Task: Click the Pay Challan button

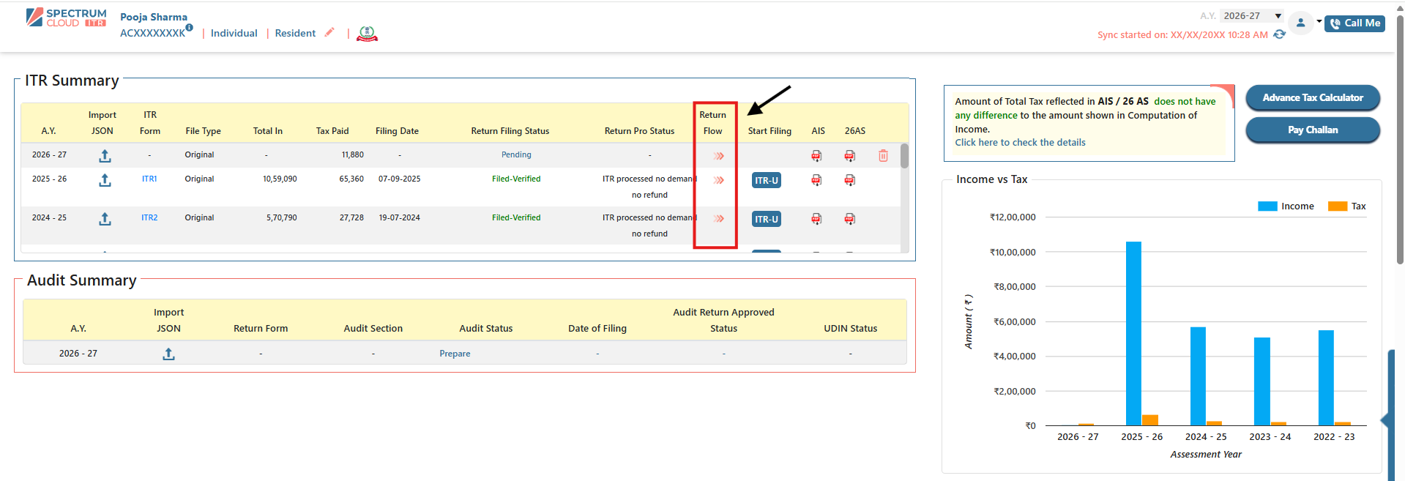Action: coord(1312,130)
